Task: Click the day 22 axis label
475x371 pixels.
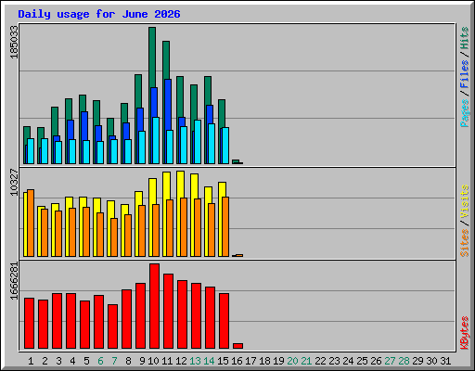Action: [x=320, y=361]
